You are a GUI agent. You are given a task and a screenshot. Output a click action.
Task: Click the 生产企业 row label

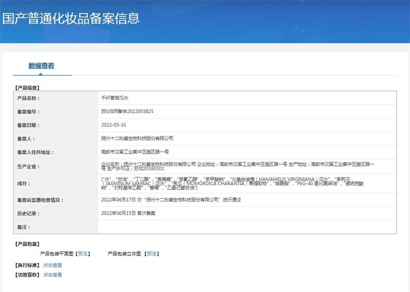[29, 166]
